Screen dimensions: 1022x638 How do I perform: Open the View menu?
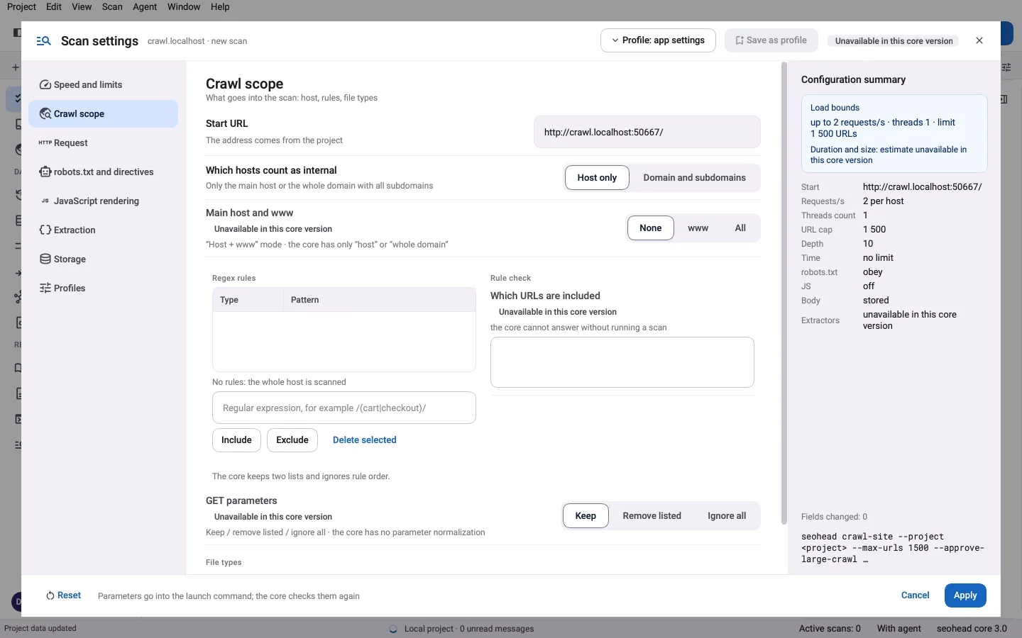click(82, 7)
